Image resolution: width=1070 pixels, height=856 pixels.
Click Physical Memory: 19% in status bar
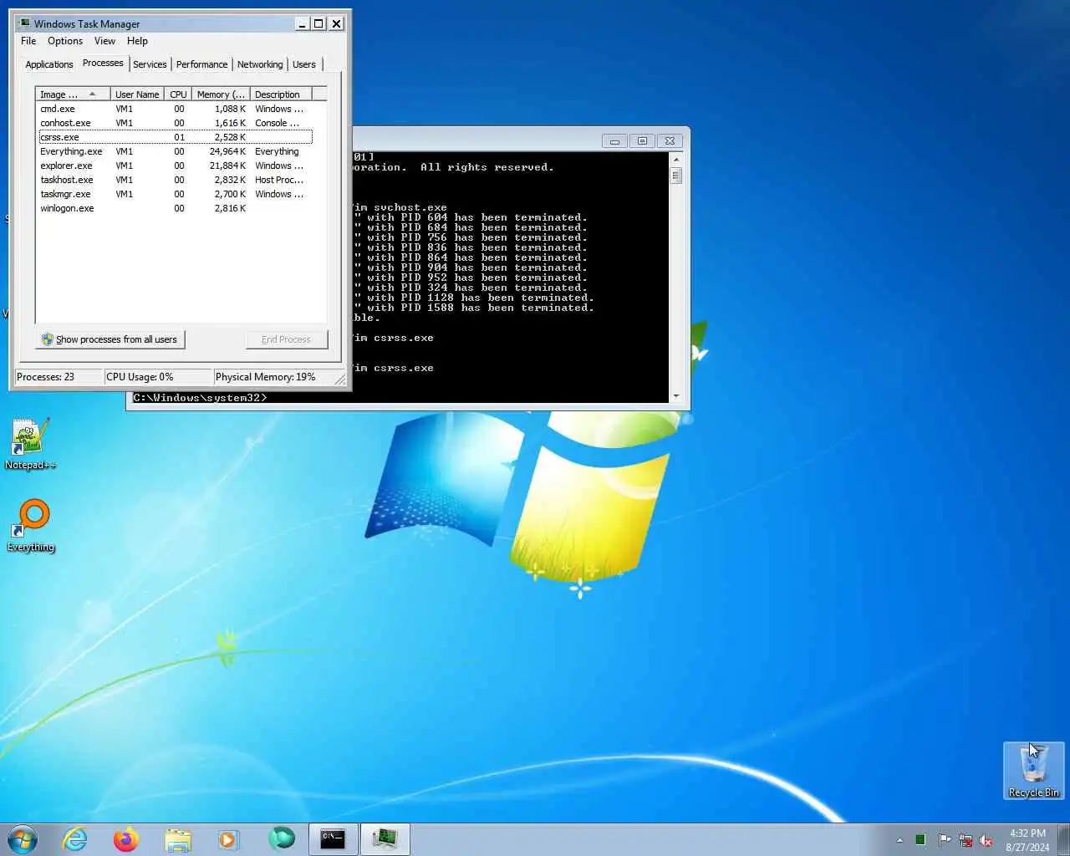(x=265, y=377)
